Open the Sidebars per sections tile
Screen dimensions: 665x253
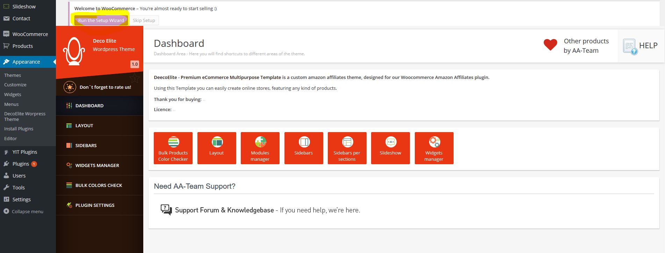347,148
